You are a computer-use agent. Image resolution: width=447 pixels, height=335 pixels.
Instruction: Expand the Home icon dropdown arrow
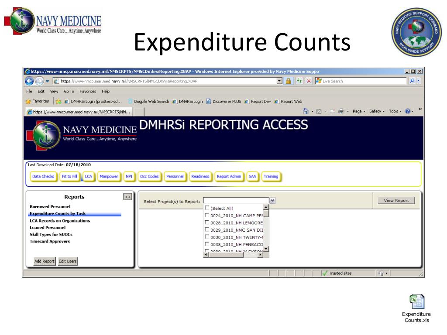pos(312,111)
